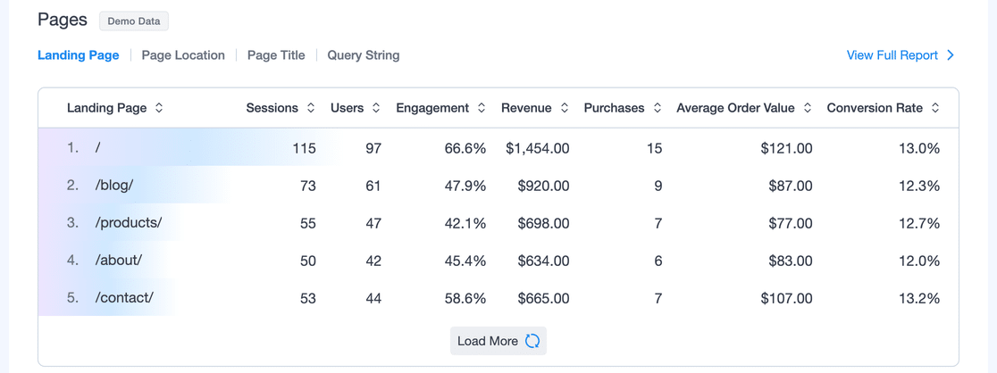Click the $1,454.00 revenue value
997x373 pixels.
pyautogui.click(x=537, y=149)
